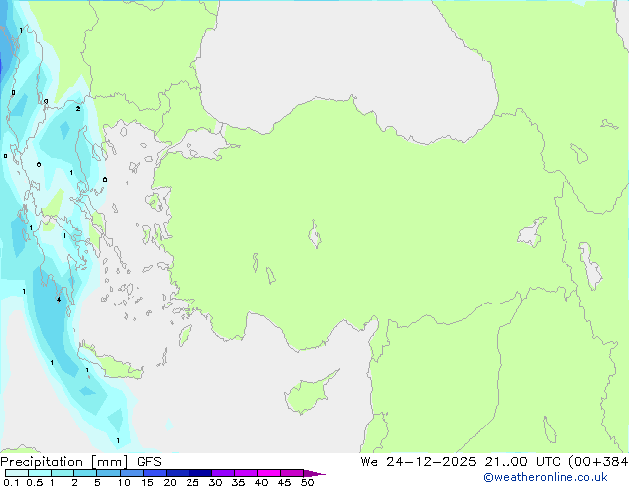Click the 20–25 mm dark blue legend swatch

pyautogui.click(x=177, y=473)
